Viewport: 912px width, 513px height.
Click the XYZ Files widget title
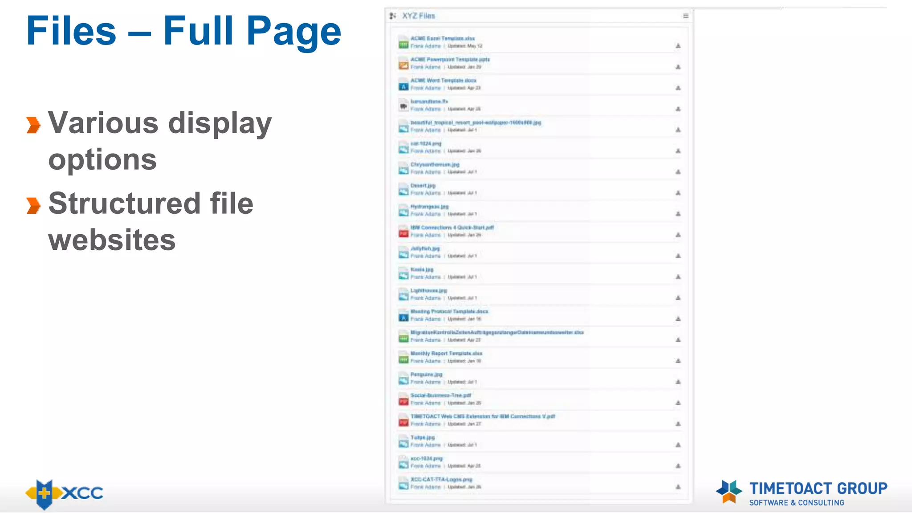pos(419,16)
